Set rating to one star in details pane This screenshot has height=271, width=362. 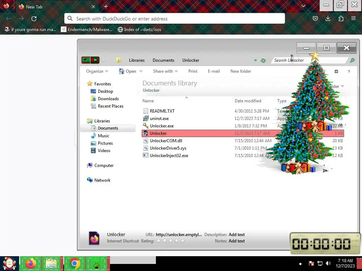click(x=159, y=241)
